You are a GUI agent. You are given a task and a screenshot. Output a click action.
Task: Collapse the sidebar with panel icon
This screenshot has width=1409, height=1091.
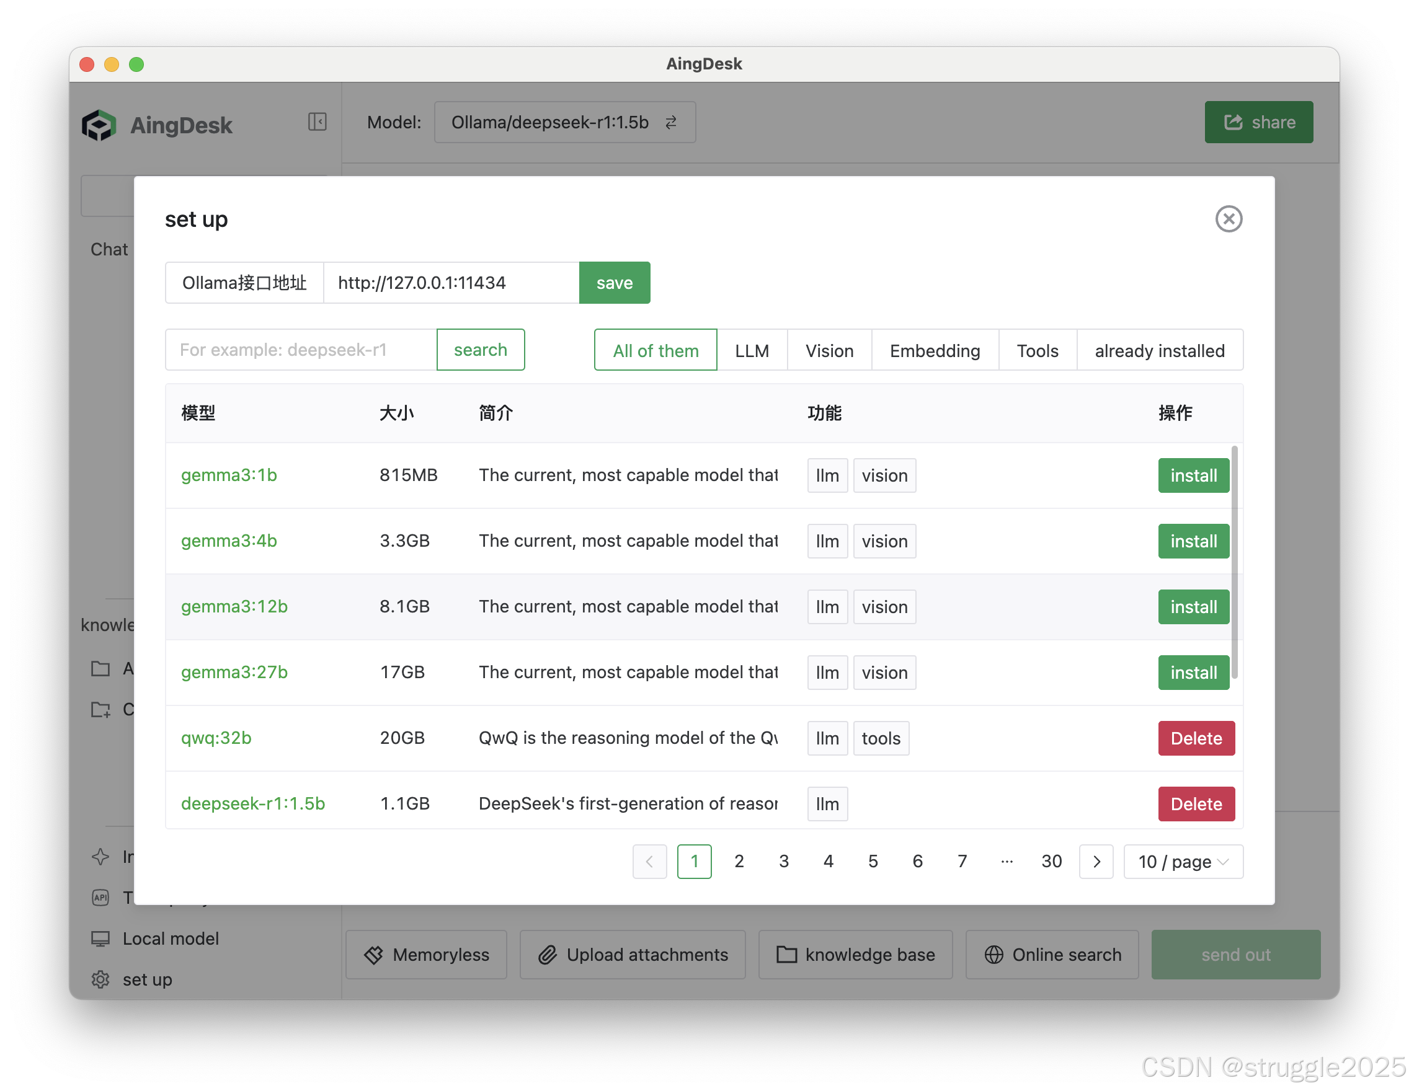[317, 122]
